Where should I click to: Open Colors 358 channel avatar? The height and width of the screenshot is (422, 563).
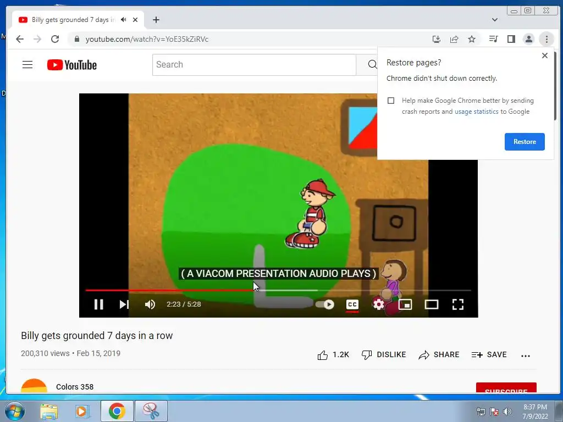click(34, 386)
